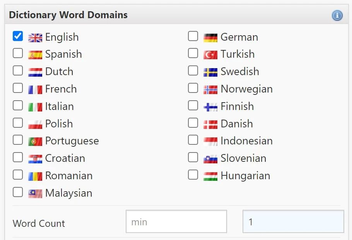The height and width of the screenshot is (240, 352).
Task: Select the Italian checkbox
Action: [18, 105]
